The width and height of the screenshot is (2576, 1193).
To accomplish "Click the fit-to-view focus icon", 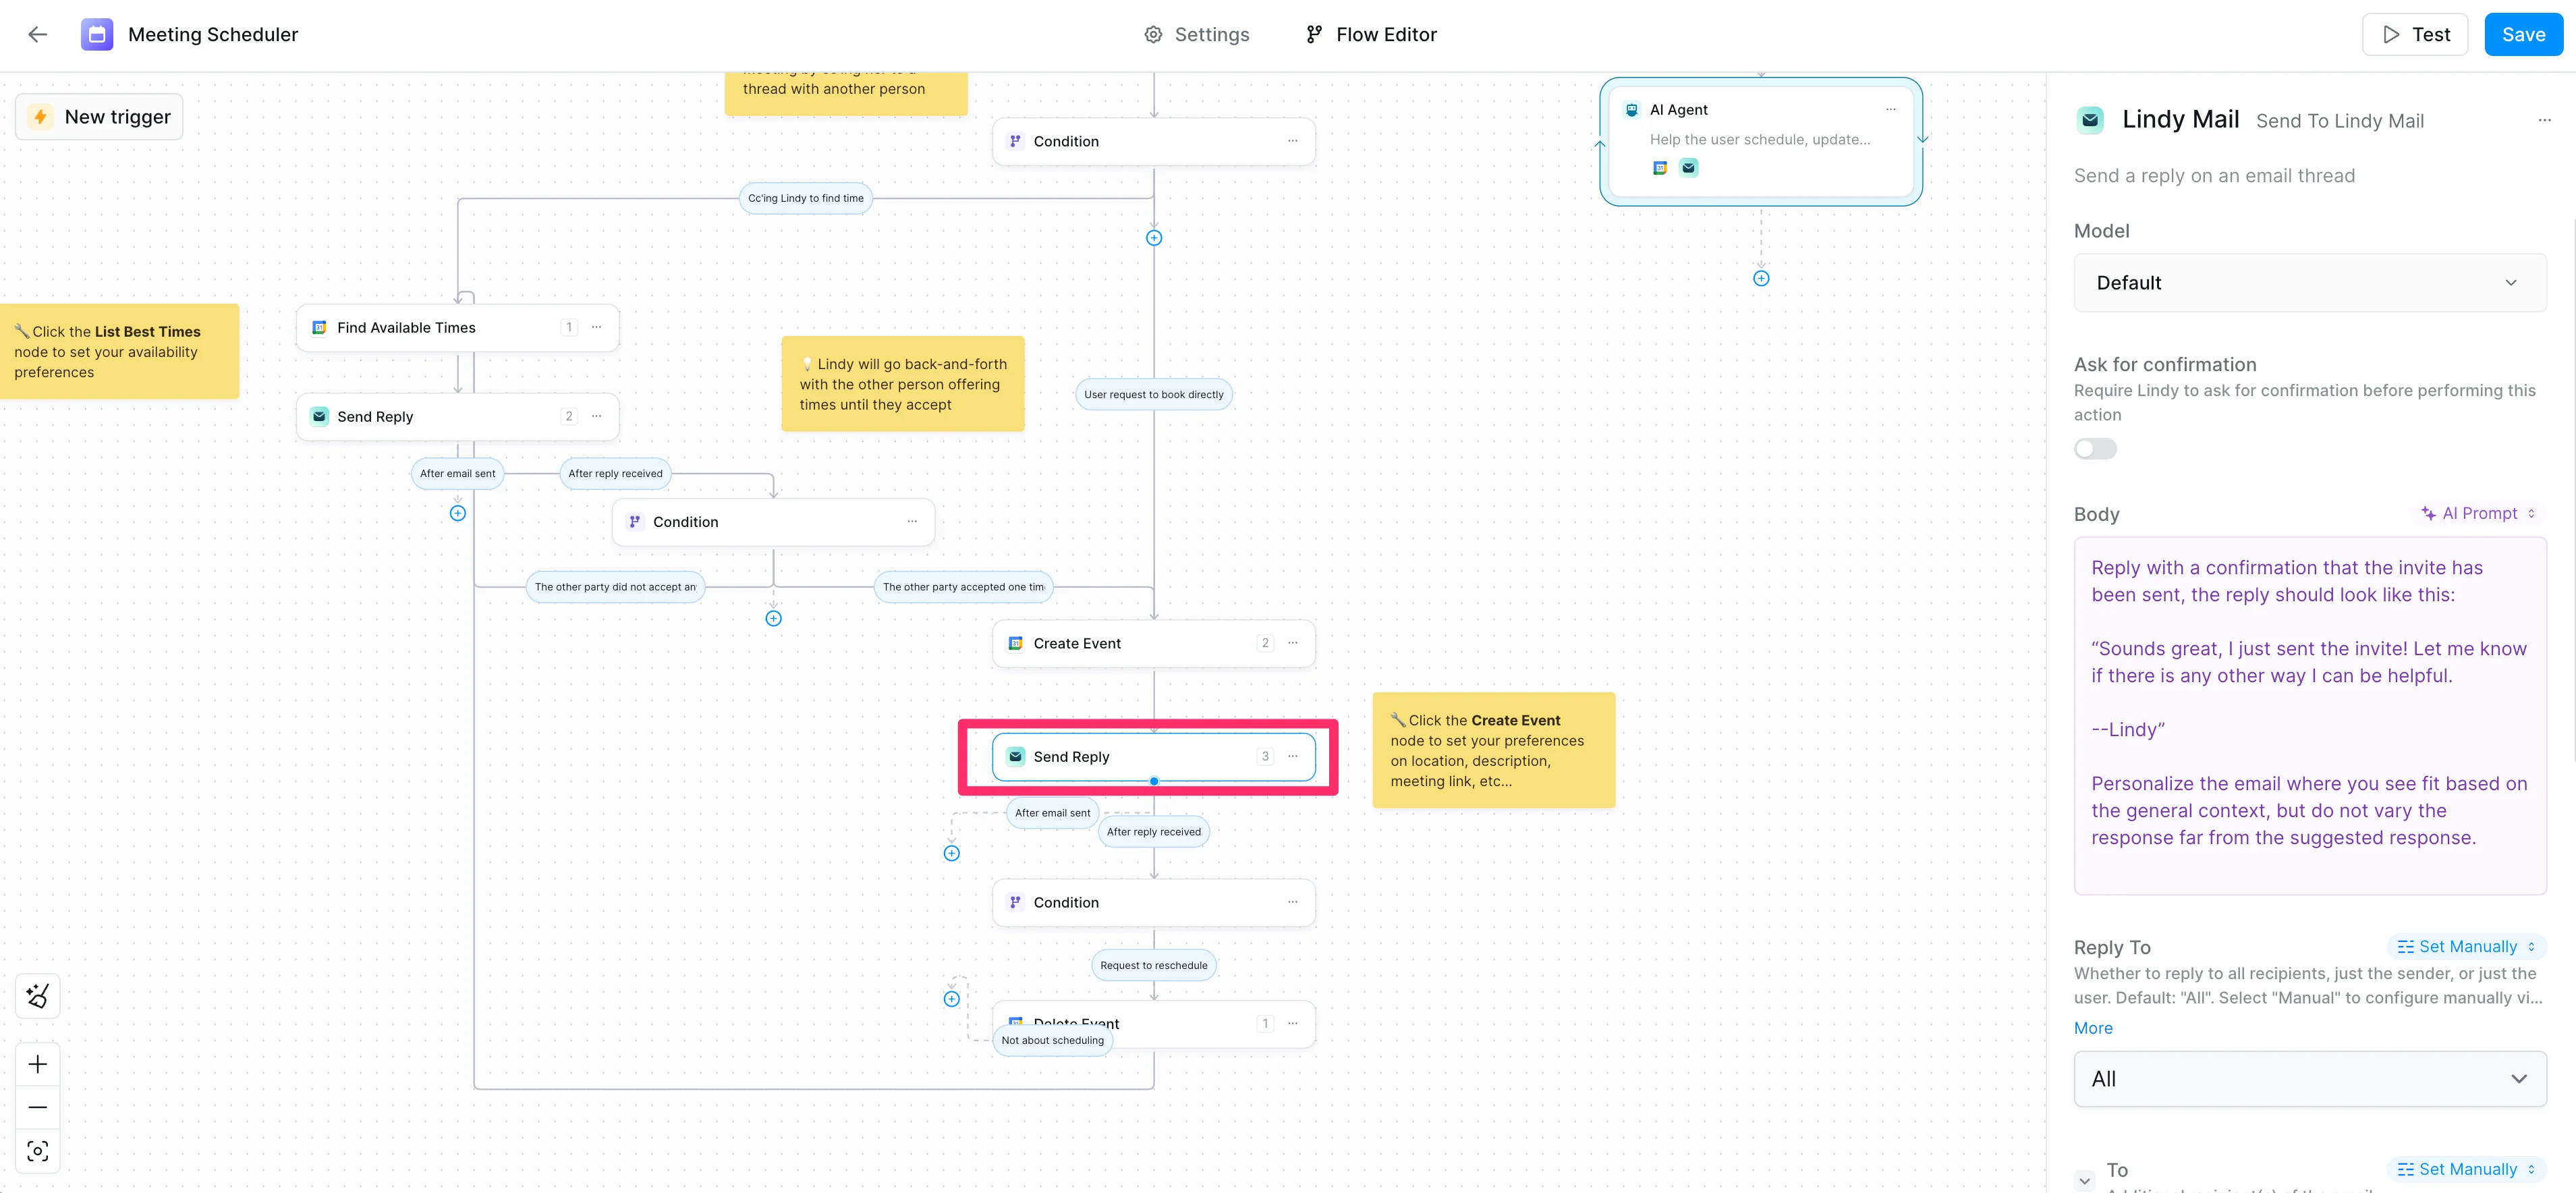I will coord(38,1151).
